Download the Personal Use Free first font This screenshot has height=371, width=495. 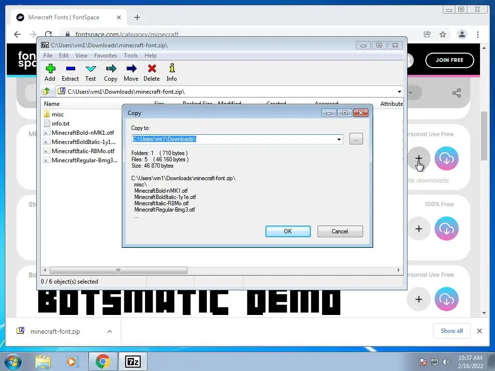pyautogui.click(x=446, y=158)
